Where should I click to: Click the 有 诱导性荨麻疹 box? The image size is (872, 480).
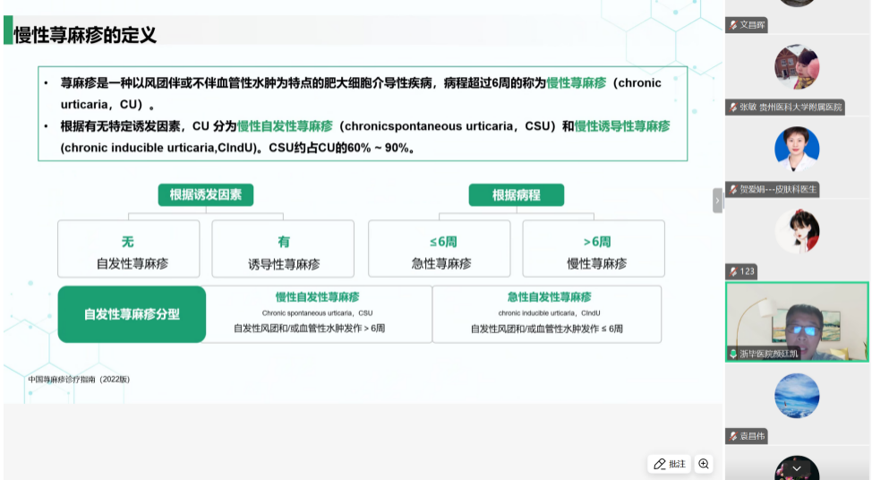pyautogui.click(x=283, y=249)
